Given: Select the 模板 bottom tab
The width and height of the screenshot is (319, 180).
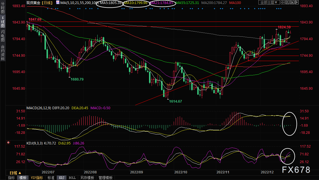Looking at the screenshot, I should click(23, 178).
